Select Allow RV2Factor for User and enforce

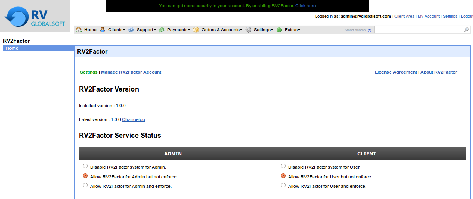(x=283, y=185)
